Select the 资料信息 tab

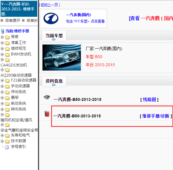[54, 82]
